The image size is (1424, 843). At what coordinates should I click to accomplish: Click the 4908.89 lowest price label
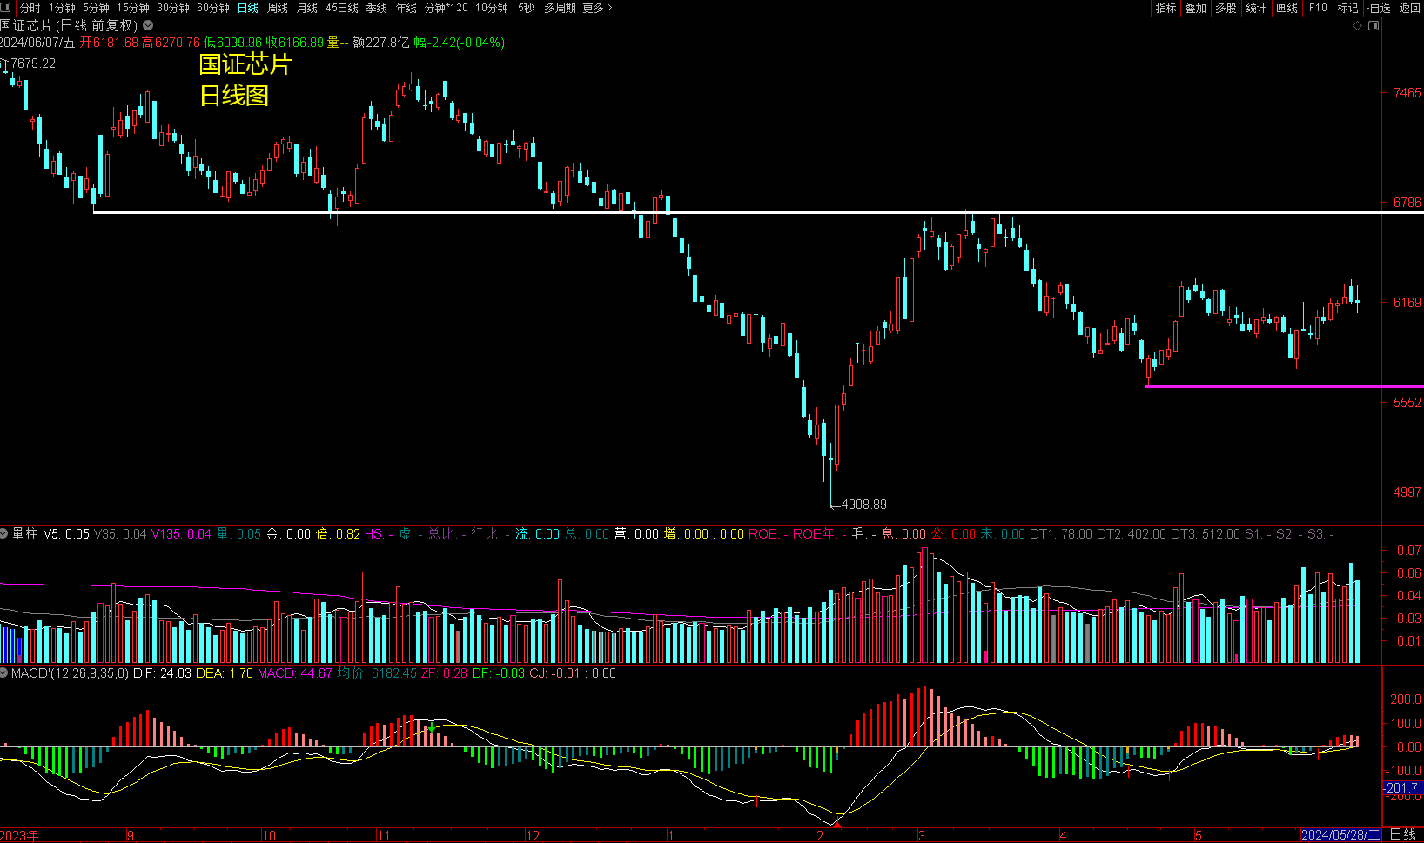pos(863,505)
